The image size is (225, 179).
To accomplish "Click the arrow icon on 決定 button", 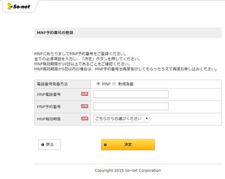I will point(105,145).
